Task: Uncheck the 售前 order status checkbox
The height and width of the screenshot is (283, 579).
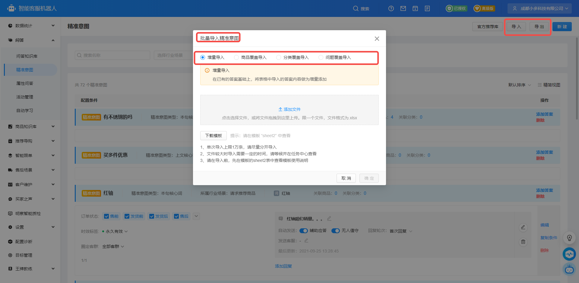Action: point(106,216)
